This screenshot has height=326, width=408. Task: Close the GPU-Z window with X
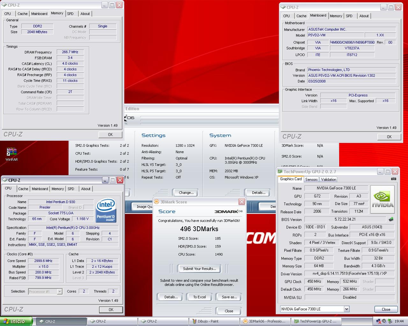(395, 171)
